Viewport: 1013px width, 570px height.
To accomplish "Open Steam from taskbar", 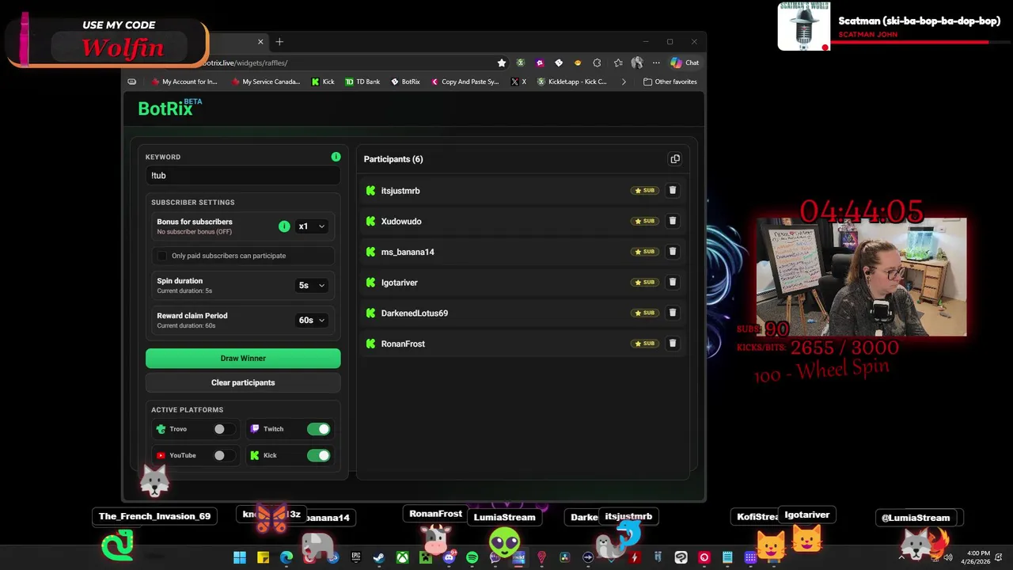I will point(379,557).
